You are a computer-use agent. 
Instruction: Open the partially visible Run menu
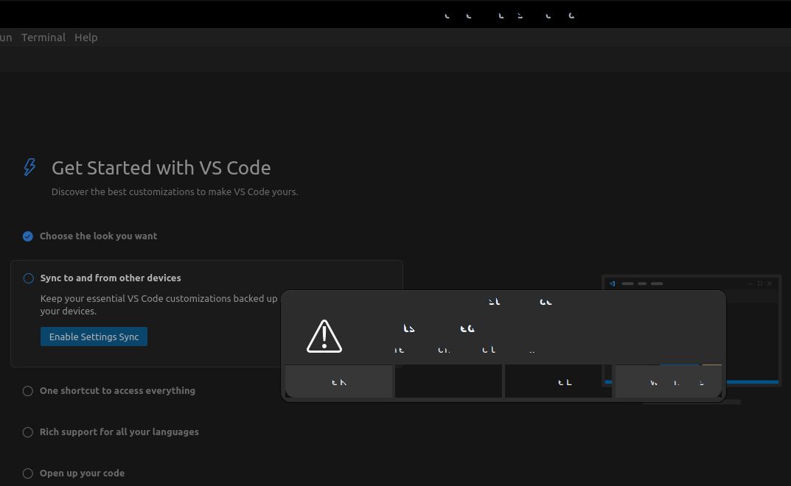pos(6,38)
